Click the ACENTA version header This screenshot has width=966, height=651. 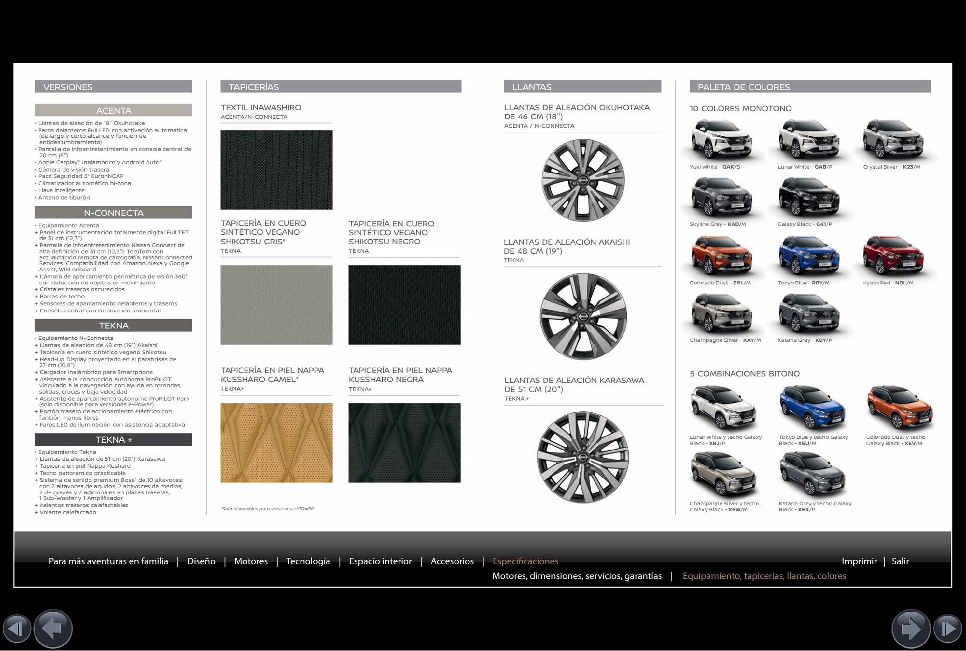113,110
